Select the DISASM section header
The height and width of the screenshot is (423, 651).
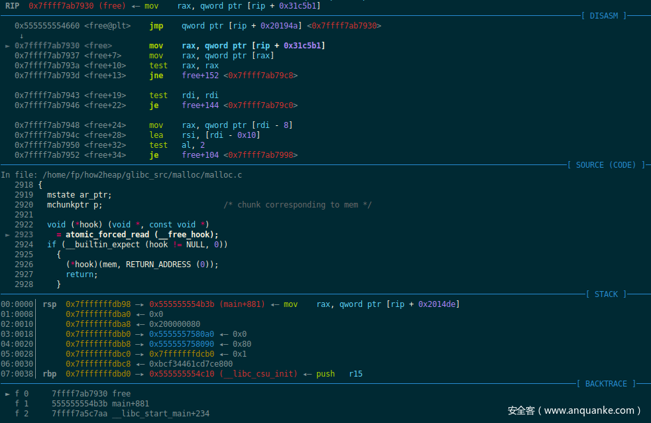[603, 15]
